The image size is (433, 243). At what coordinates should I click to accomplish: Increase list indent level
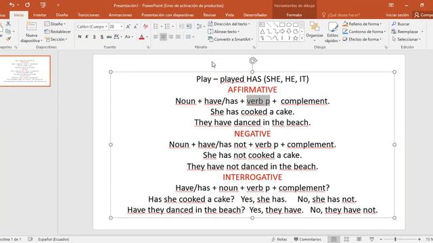[189, 26]
